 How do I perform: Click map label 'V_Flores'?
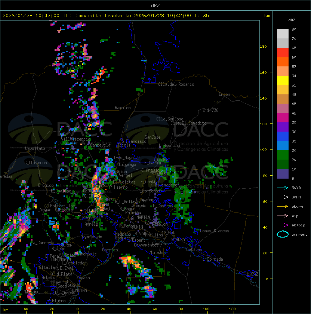(56, 301)
